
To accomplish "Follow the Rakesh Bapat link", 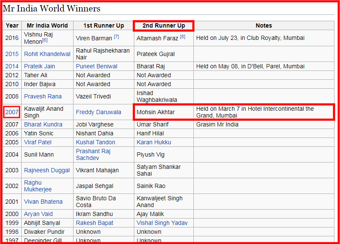I will pyautogui.click(x=94, y=223).
